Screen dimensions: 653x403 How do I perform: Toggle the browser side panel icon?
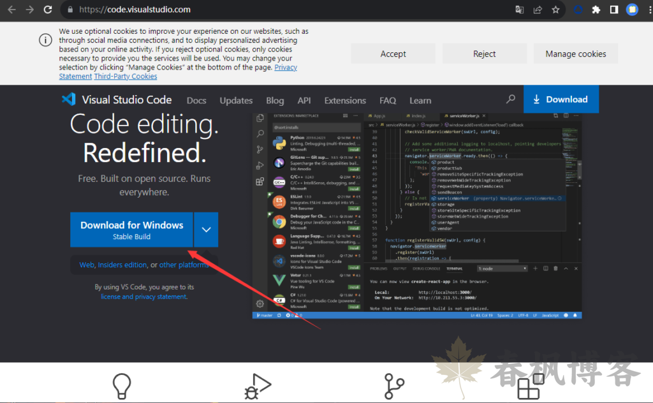[x=614, y=10]
